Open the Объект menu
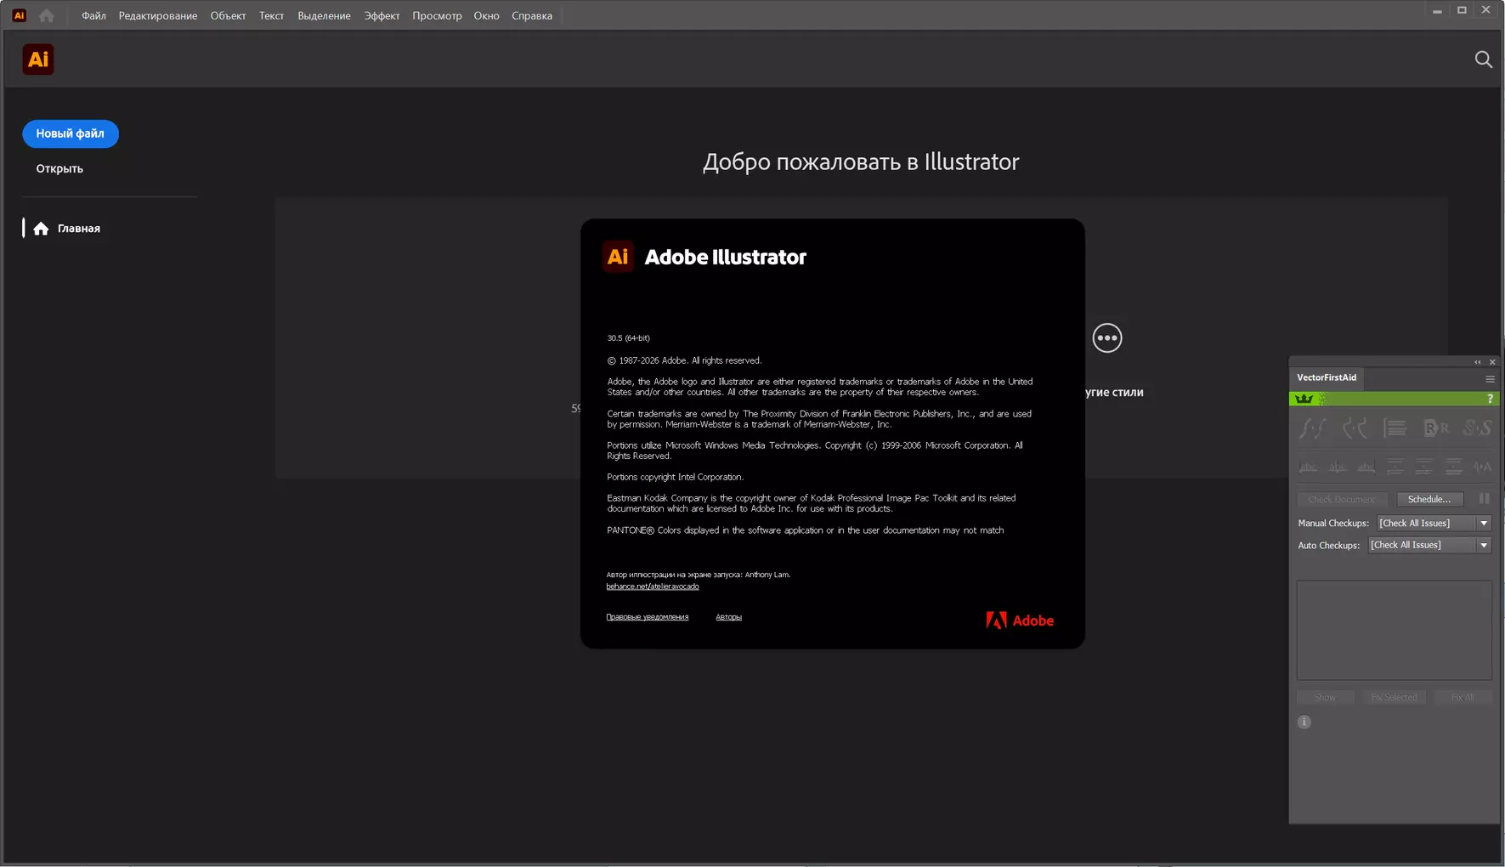The image size is (1505, 867). (x=228, y=15)
